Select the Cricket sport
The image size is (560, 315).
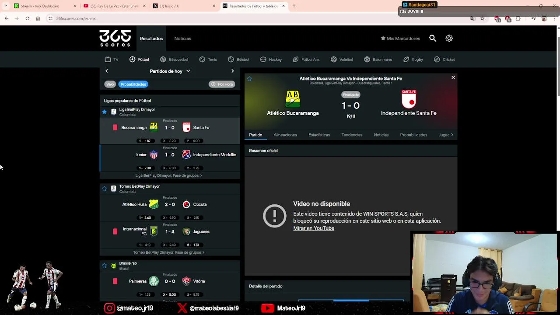(x=444, y=59)
